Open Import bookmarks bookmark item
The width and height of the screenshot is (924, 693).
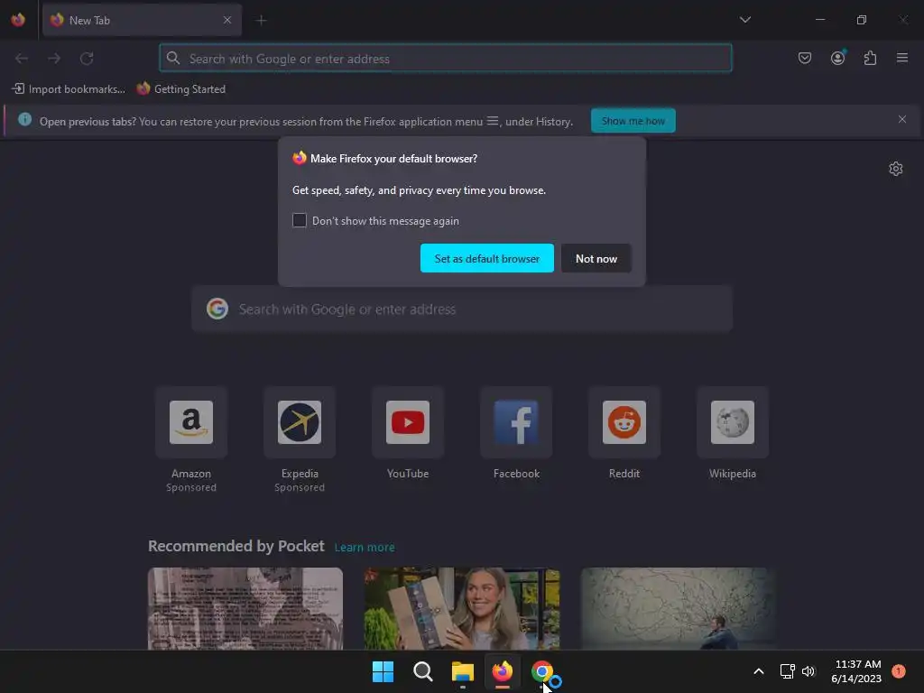pyautogui.click(x=69, y=89)
